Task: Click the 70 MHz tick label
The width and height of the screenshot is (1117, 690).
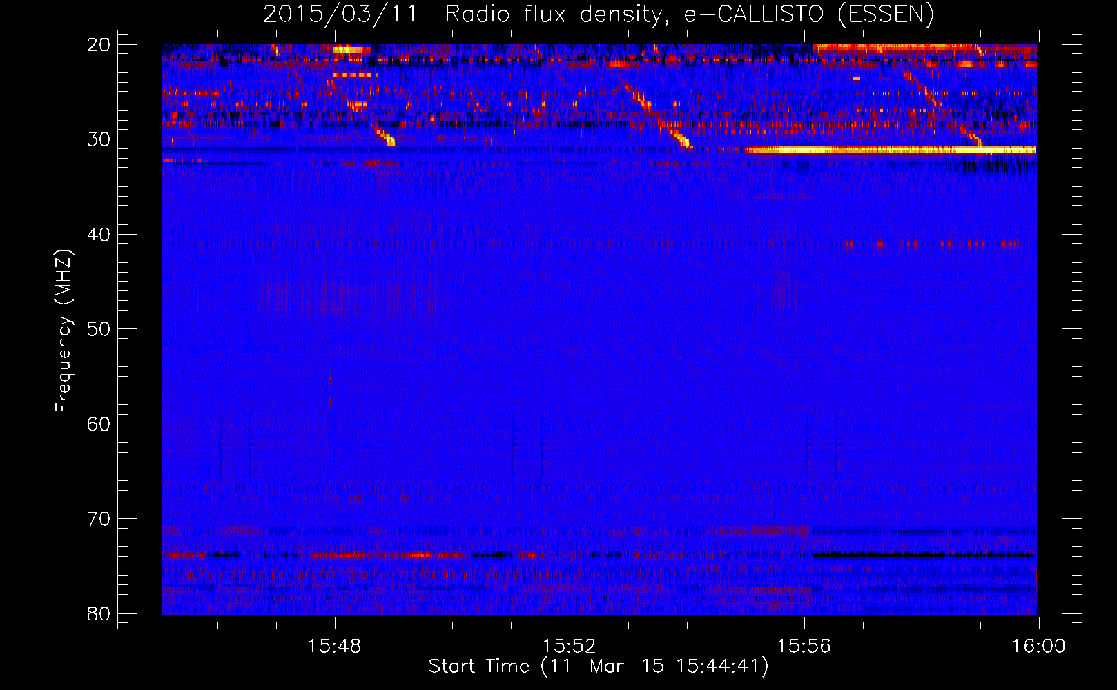Action: 99,519
